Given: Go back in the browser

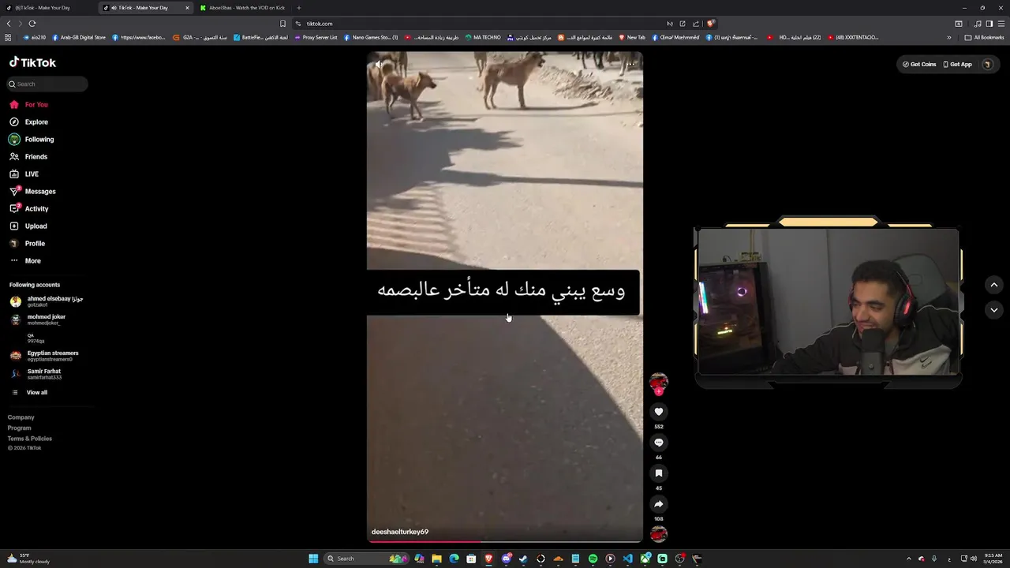Looking at the screenshot, I should (9, 24).
